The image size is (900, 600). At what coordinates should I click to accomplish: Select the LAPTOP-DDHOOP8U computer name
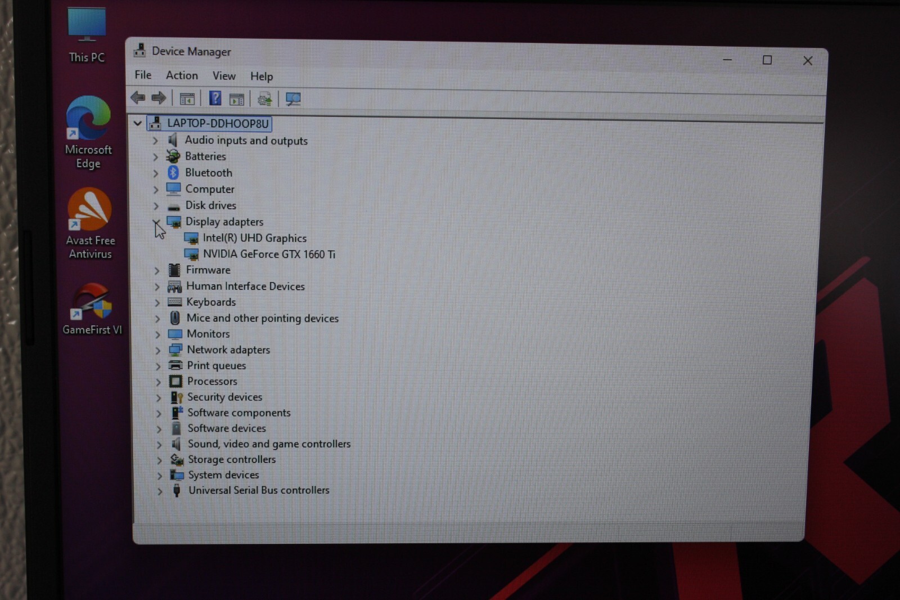(x=218, y=123)
